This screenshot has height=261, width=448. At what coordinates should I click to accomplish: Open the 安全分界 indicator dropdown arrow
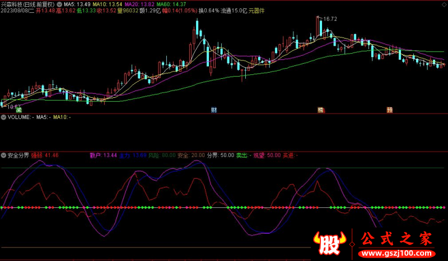(x=4, y=155)
